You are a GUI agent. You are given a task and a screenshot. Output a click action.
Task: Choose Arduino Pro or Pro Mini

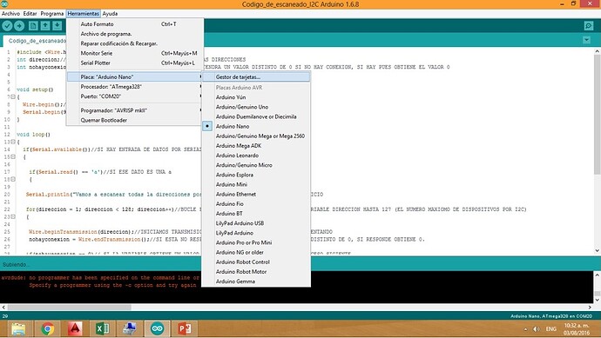point(256,242)
